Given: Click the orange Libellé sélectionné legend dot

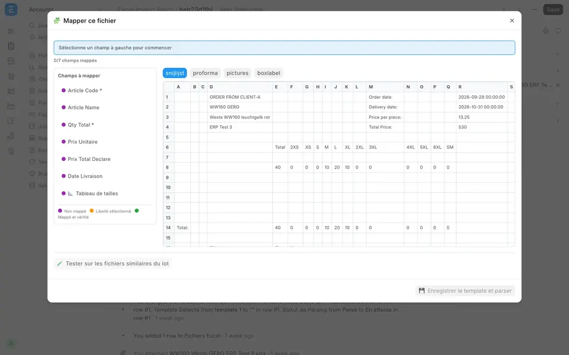Looking at the screenshot, I should pos(92,211).
